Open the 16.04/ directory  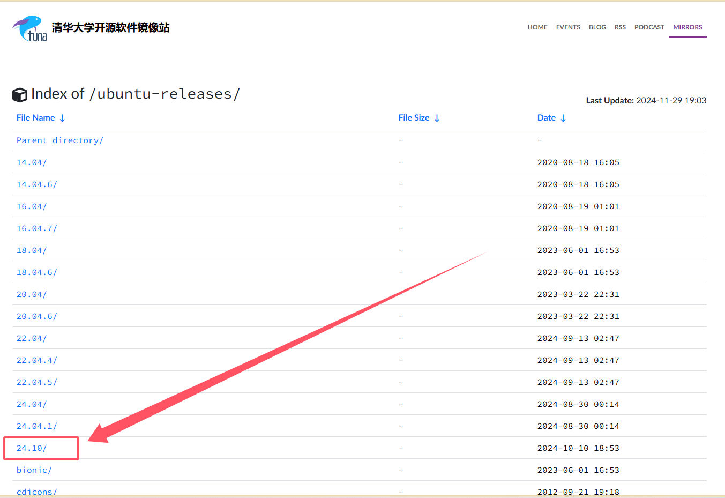(x=32, y=206)
